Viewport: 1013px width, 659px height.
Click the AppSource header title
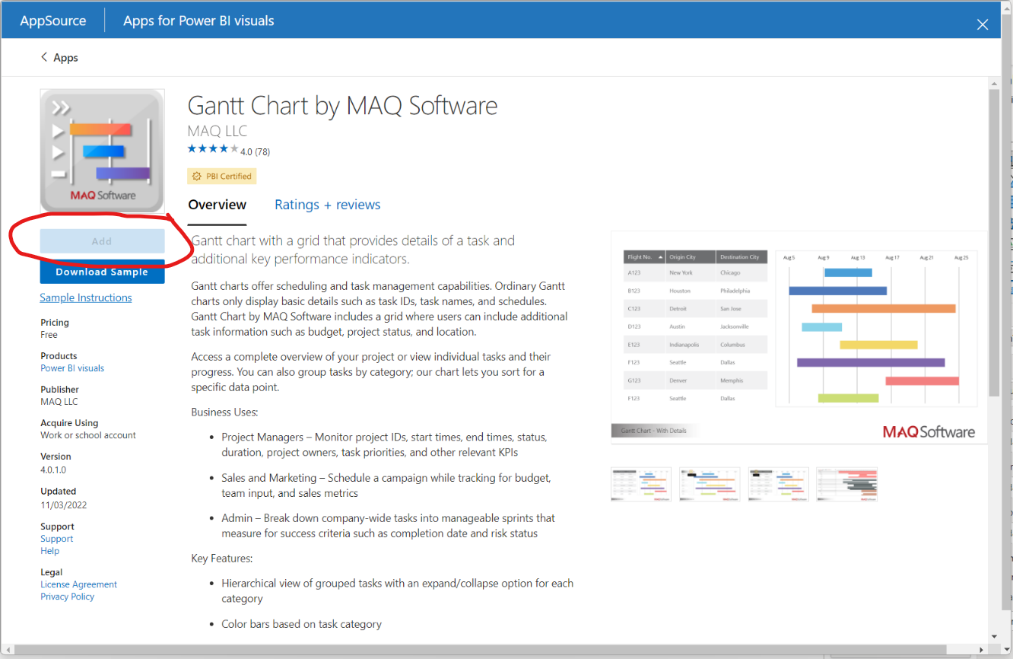point(53,21)
